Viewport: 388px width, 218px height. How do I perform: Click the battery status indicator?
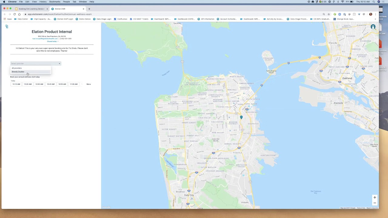point(350,2)
